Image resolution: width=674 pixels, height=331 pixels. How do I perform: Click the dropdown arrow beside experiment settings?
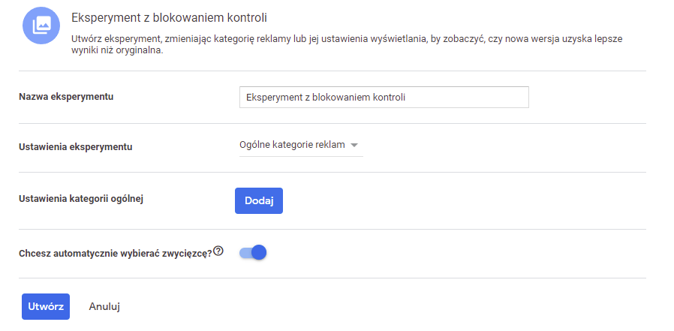[x=354, y=146]
